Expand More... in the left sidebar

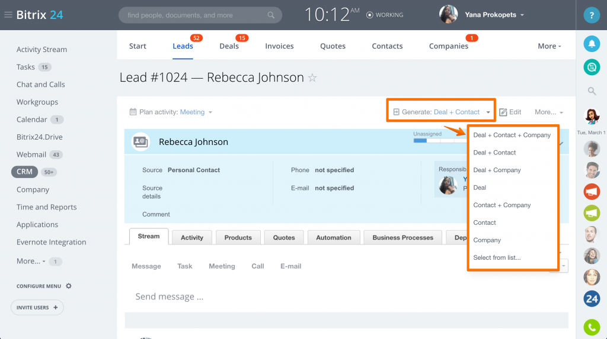pyautogui.click(x=31, y=261)
